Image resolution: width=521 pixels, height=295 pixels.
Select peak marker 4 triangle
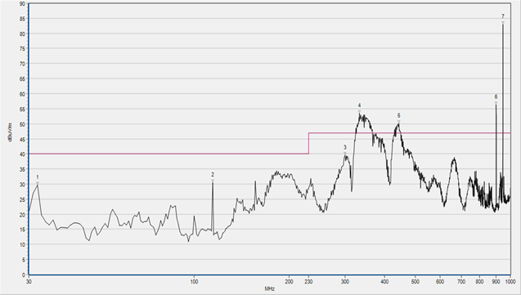[360, 111]
